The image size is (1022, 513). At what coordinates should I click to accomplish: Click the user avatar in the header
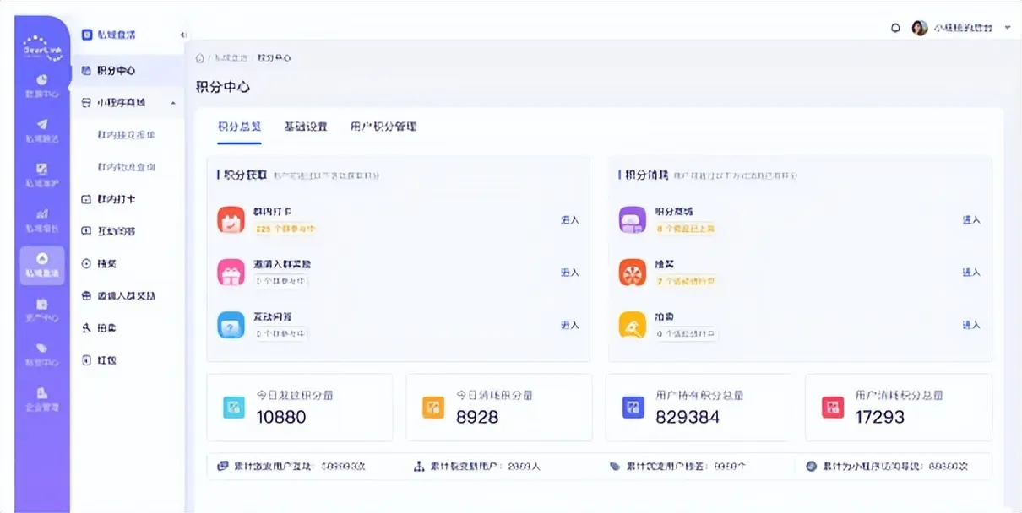(x=920, y=28)
